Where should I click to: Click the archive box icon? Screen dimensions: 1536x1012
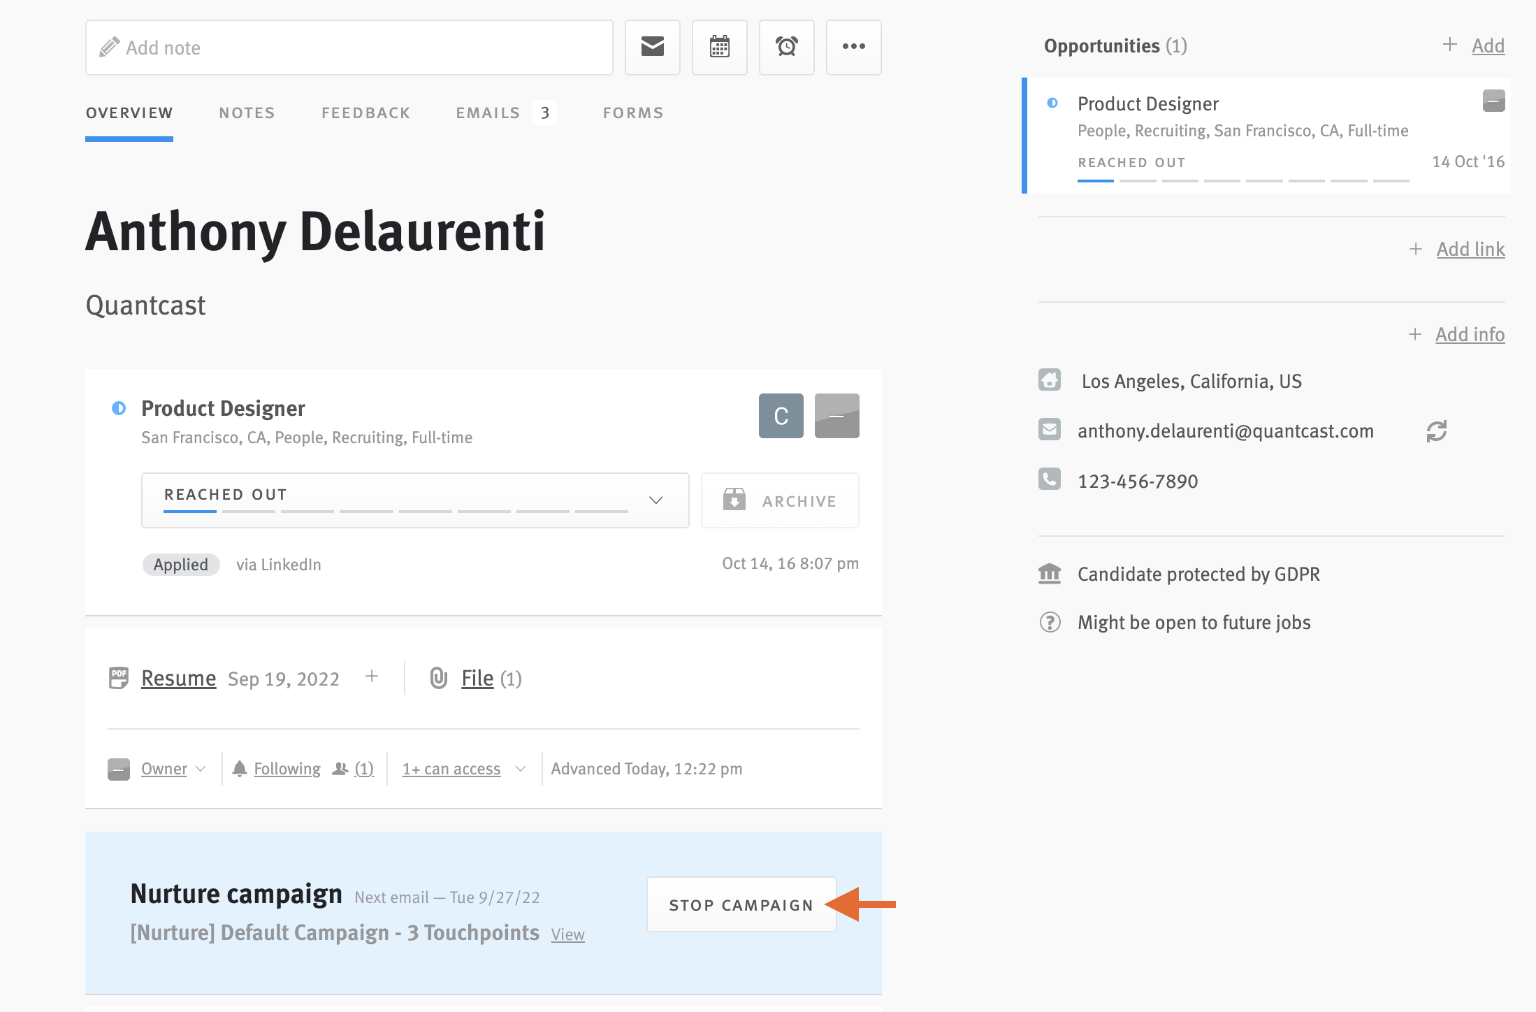[734, 500]
